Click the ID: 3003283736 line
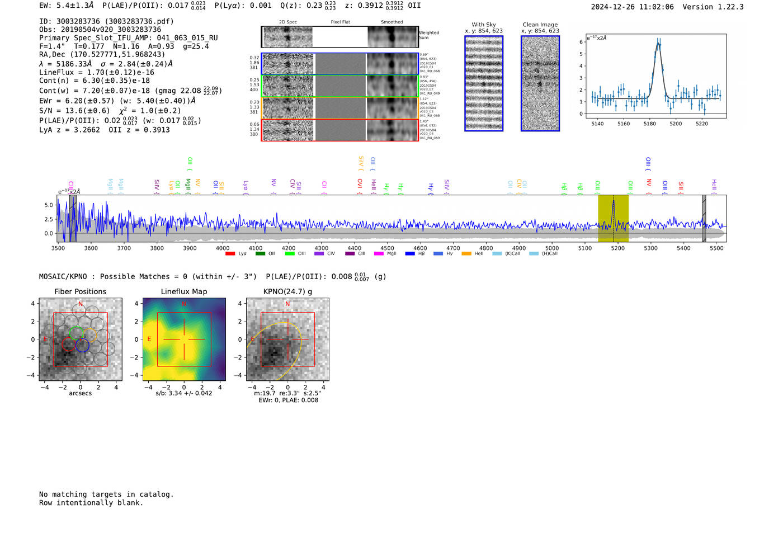This screenshot has height=533, width=783. [106, 21]
